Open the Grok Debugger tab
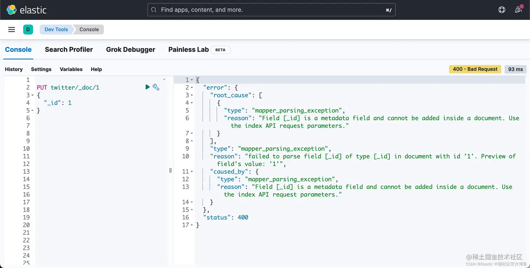The image size is (530, 268). tap(130, 49)
